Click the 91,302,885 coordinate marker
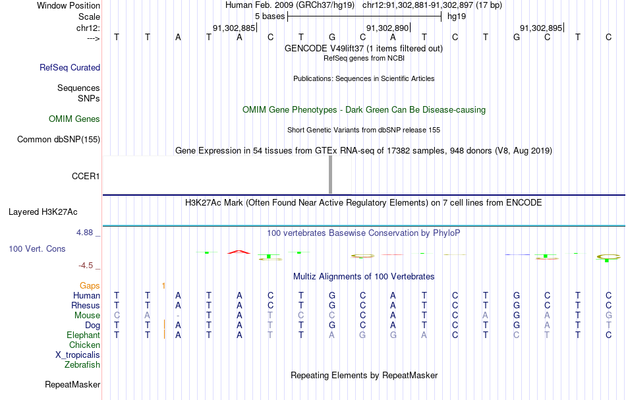Screen dimensions: 626x400 click(x=235, y=28)
